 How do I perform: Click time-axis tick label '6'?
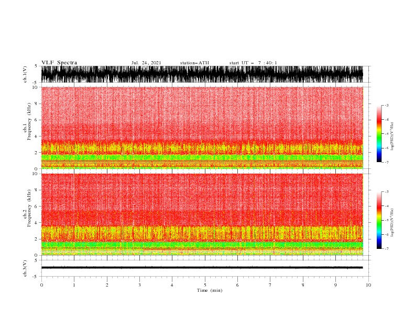(237, 285)
